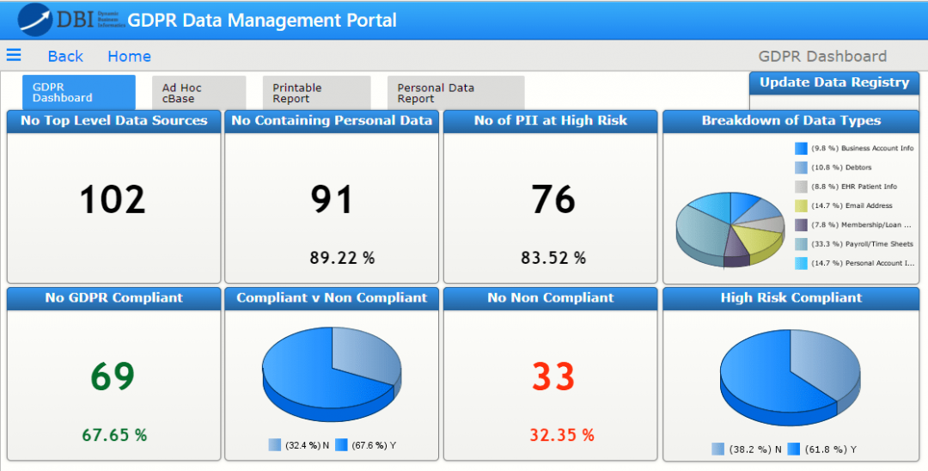Click the Debtors legend color swatch
Image resolution: width=928 pixels, height=471 pixels.
(801, 168)
